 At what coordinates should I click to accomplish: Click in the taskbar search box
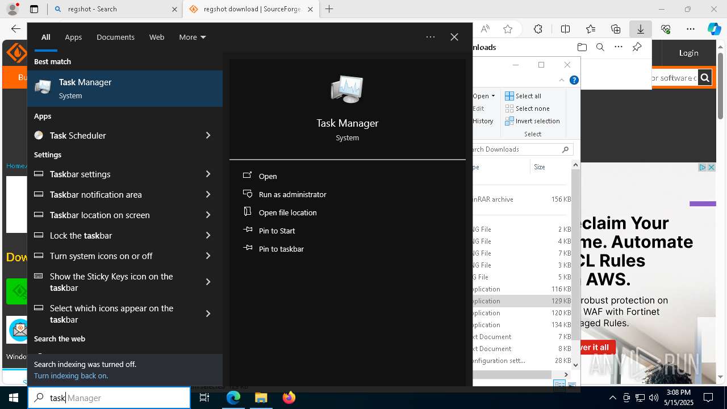109,398
